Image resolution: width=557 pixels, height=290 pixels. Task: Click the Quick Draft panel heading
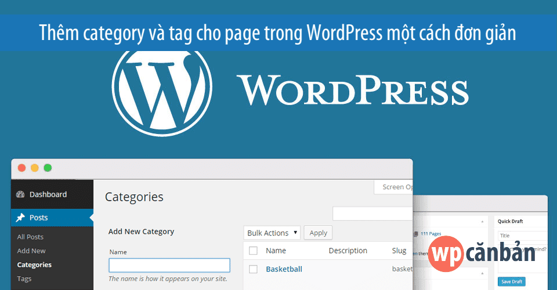pos(510,221)
